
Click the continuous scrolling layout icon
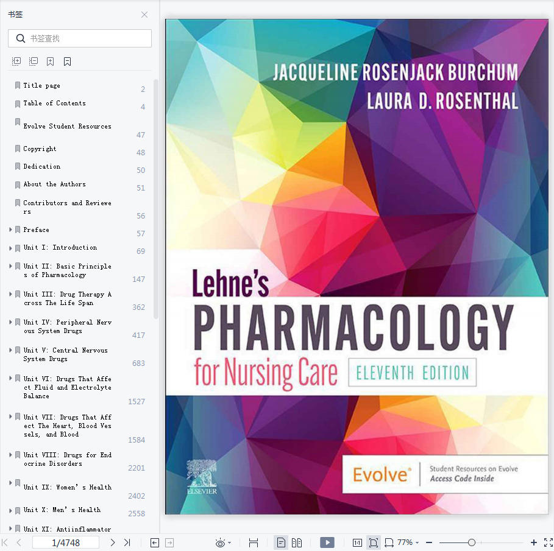pos(254,542)
